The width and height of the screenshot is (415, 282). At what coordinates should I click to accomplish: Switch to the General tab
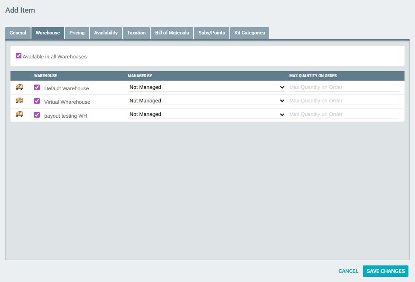click(x=18, y=33)
